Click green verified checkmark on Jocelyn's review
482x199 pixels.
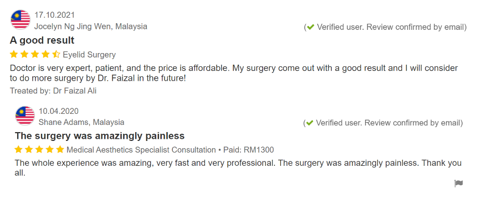tap(310, 27)
